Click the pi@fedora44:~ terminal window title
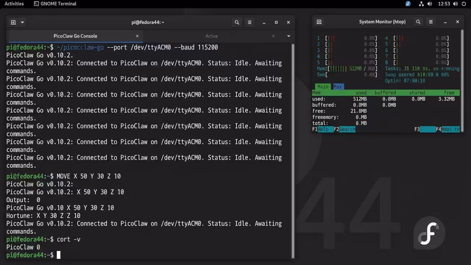 148,22
